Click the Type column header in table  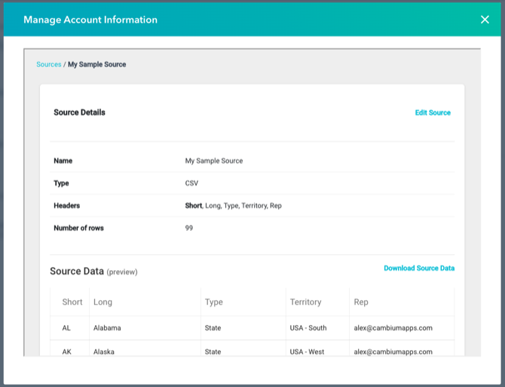pos(214,302)
